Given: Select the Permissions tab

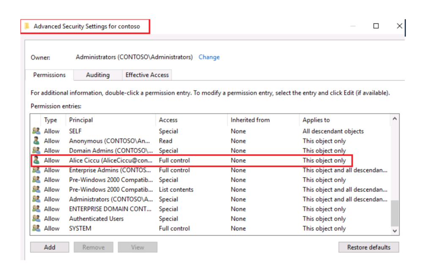Looking at the screenshot, I should tap(49, 75).
